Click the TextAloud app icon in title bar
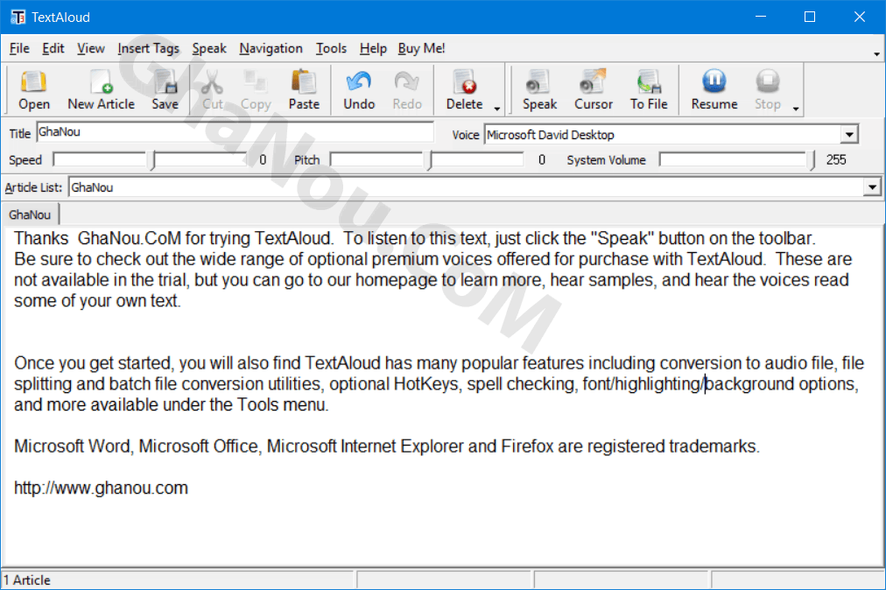The width and height of the screenshot is (886, 590). click(18, 17)
